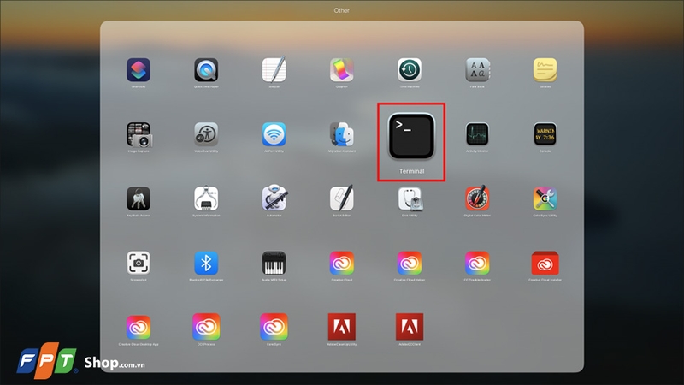Launch QuickTime Player
This screenshot has width=684, height=385.
(206, 70)
